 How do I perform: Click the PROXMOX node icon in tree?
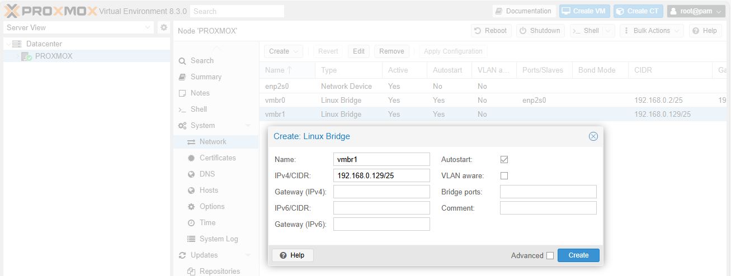pyautogui.click(x=27, y=56)
